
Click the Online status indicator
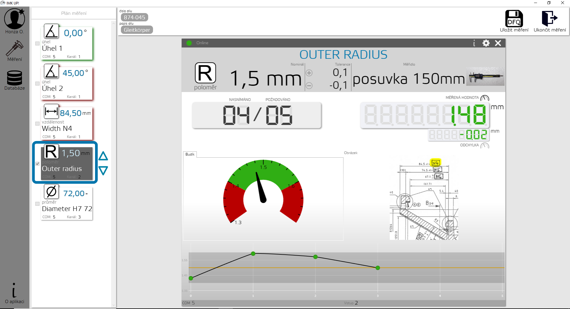[189, 43]
